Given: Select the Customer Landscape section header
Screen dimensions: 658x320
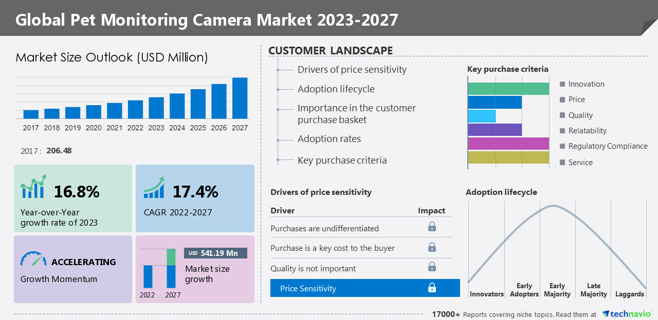Looking at the screenshot, I should (x=331, y=50).
